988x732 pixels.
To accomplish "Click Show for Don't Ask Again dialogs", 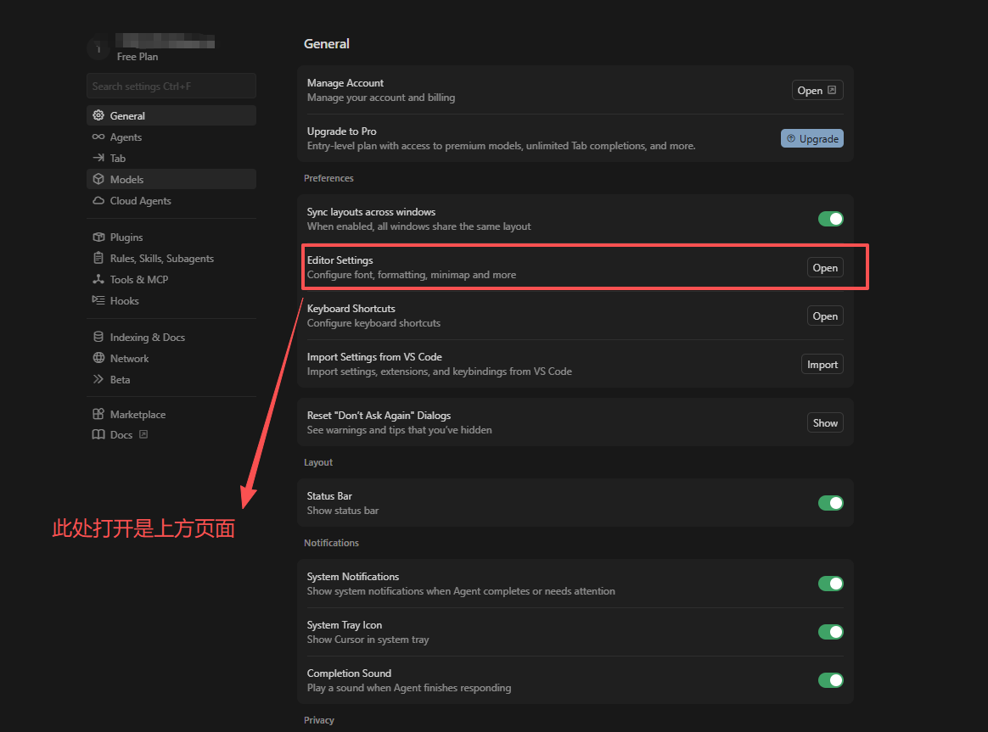I will [x=825, y=423].
